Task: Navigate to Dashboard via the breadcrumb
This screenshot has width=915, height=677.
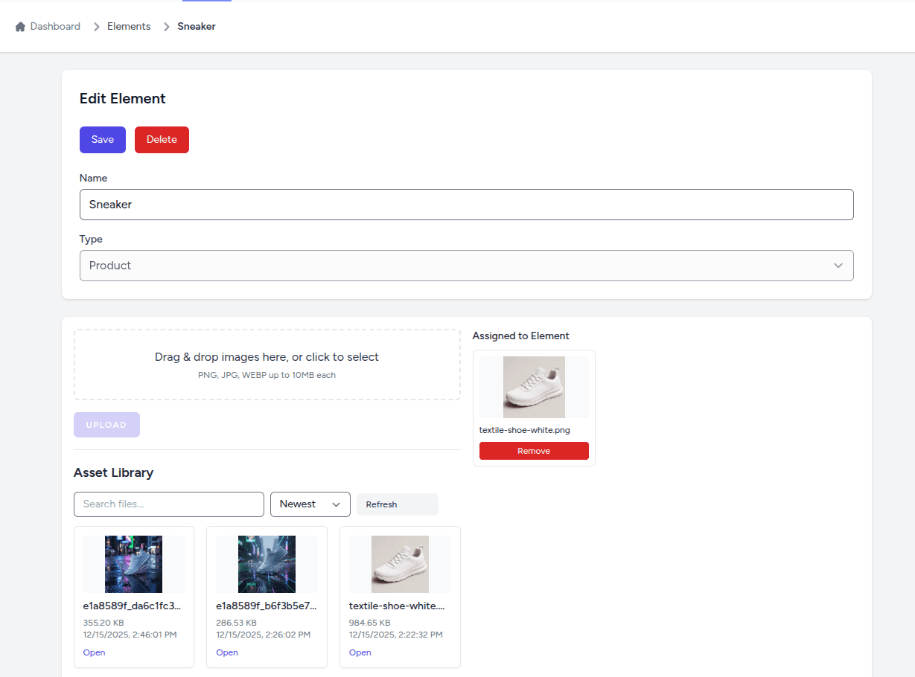Action: pos(54,26)
